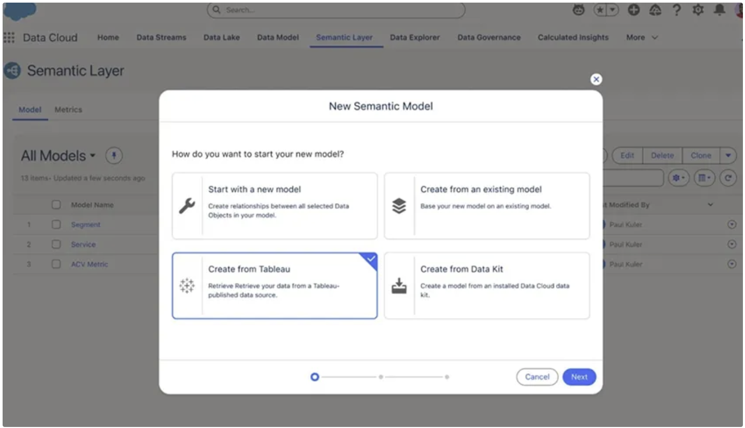Open the Segment model link
745x428 pixels.
pyautogui.click(x=86, y=225)
